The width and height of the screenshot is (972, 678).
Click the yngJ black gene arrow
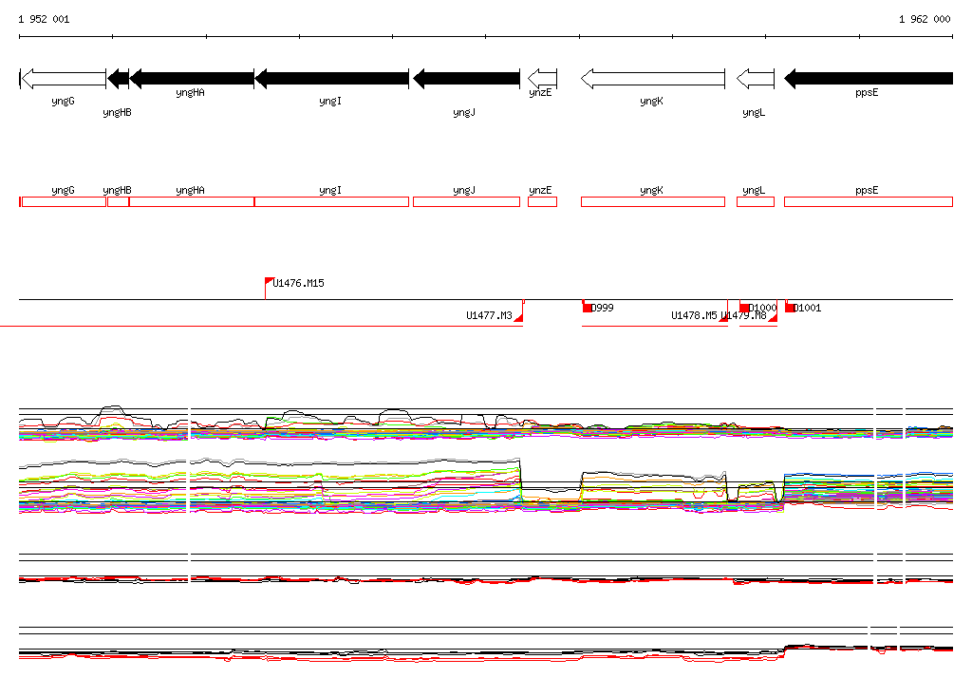tap(466, 78)
